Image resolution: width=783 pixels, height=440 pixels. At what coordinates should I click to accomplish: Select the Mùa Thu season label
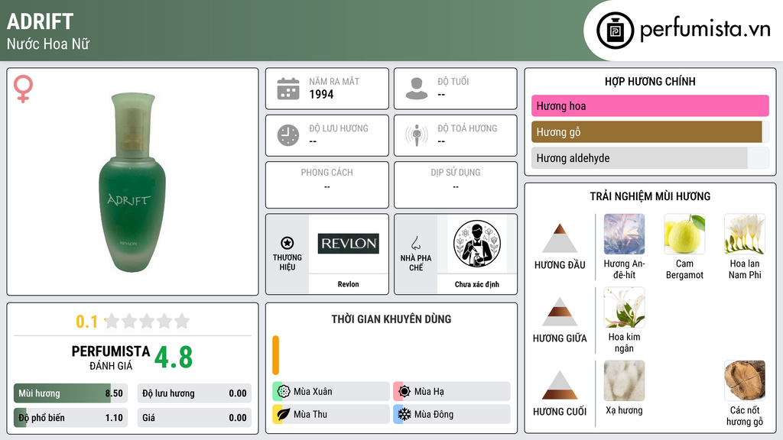pyautogui.click(x=310, y=414)
